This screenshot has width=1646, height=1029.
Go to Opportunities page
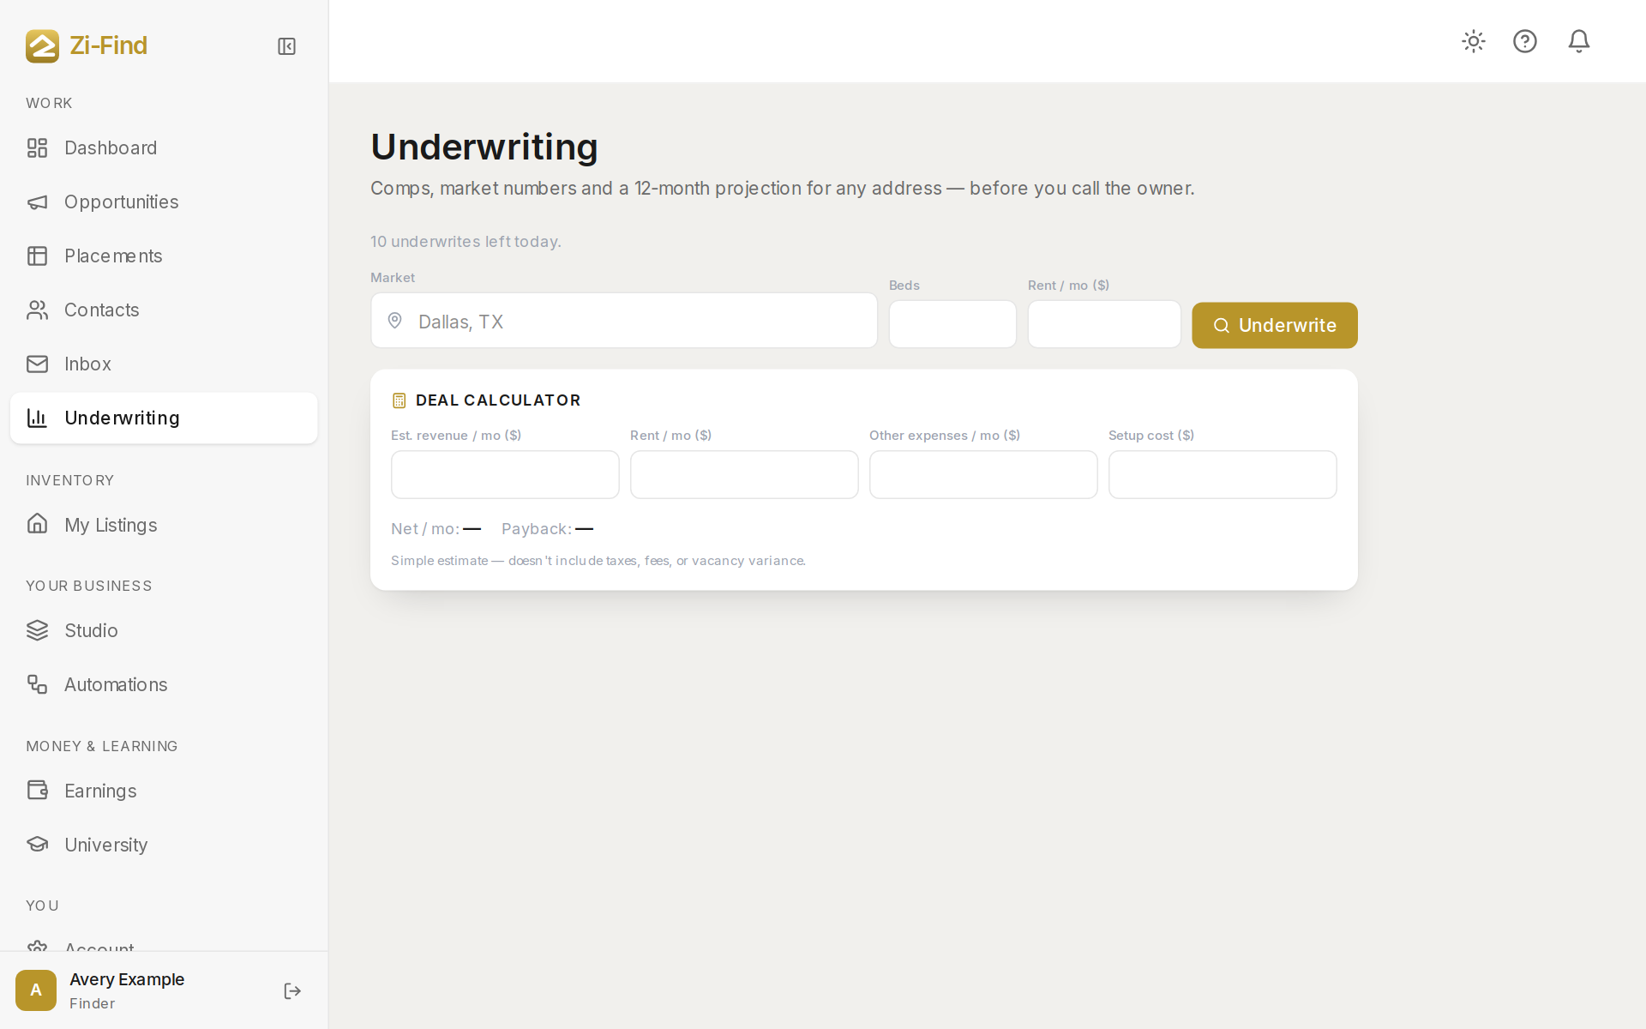pyautogui.click(x=164, y=202)
